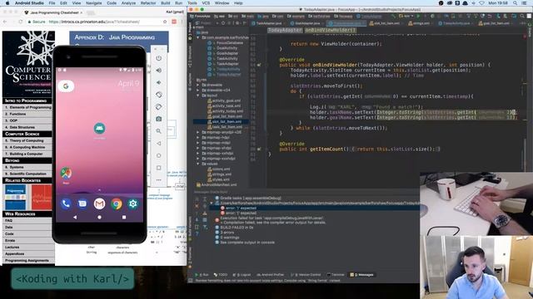The height and width of the screenshot is (299, 533).
Task: Open emulator extended controls (three dots)
Action: pyautogui.click(x=159, y=180)
